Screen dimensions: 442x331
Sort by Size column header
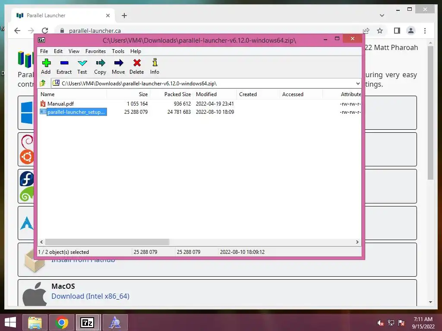pos(128,94)
